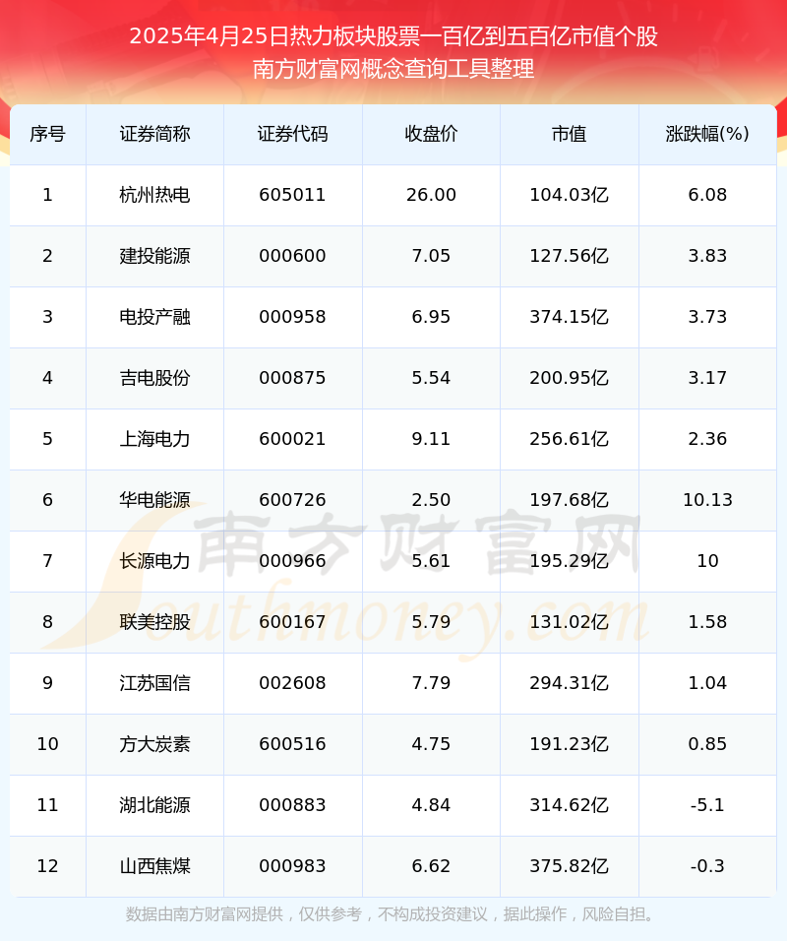Click closing price 7.05
787x941 pixels.
(x=431, y=256)
